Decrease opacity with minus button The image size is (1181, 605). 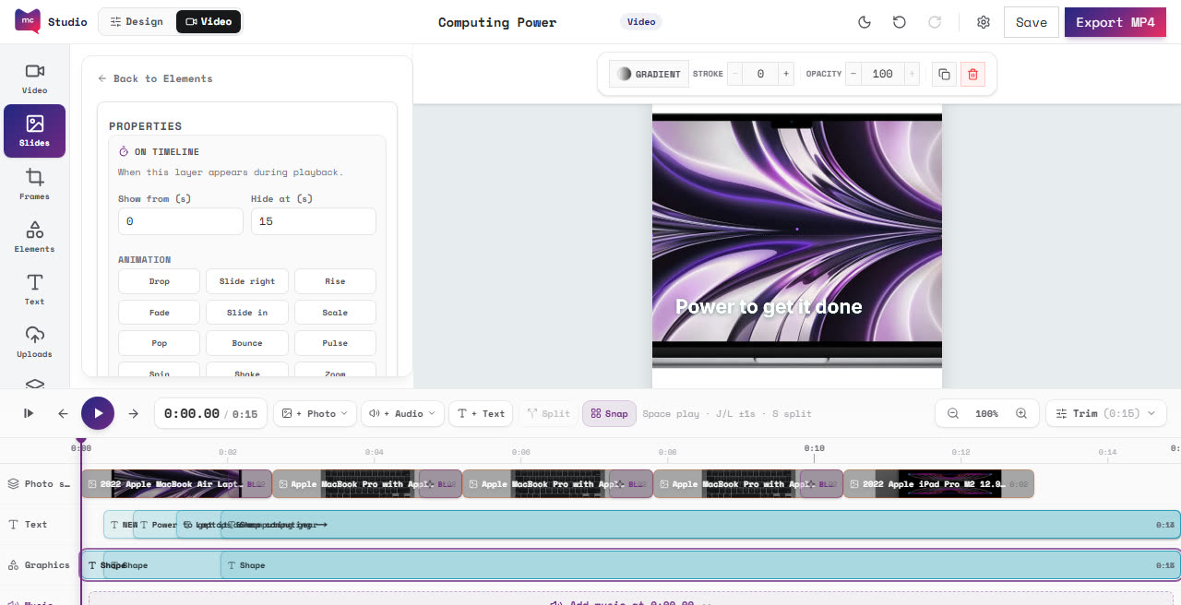click(853, 74)
